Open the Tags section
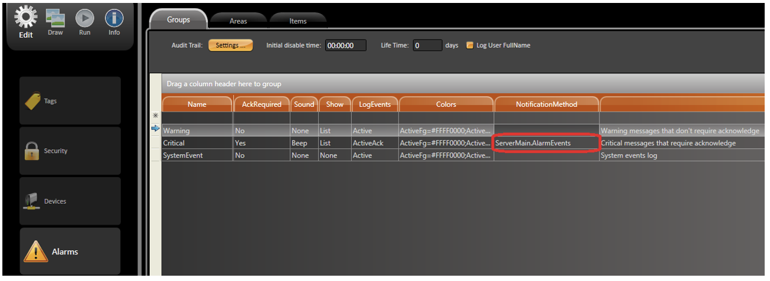Screen dimensions: 770x281 [x=70, y=101]
